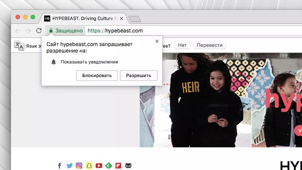Screen dimensions: 302x170
Task: Click the Блокировать button
Action: tap(97, 76)
